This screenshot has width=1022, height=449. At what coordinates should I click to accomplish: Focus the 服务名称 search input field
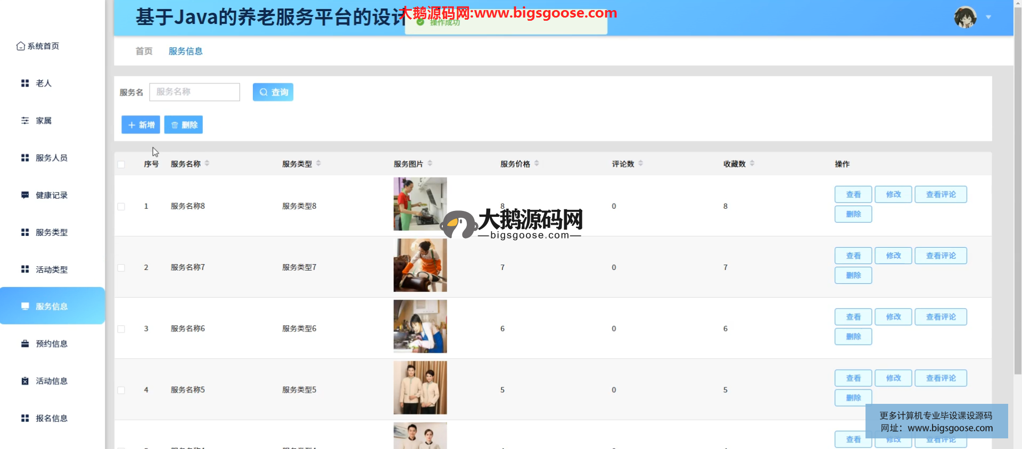coord(195,92)
